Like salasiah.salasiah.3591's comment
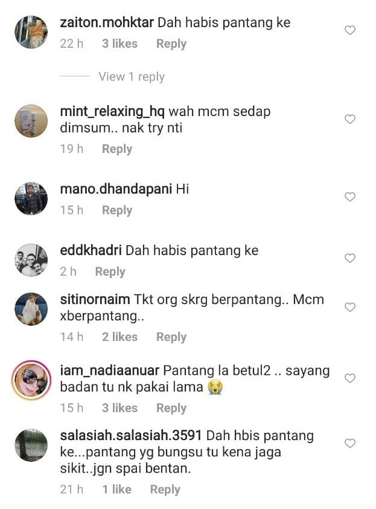376x509 pixels. [349, 443]
